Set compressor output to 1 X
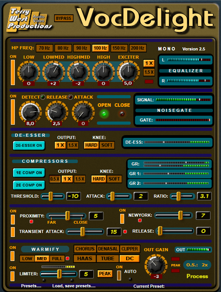The image size is (221, 292). [67, 179]
